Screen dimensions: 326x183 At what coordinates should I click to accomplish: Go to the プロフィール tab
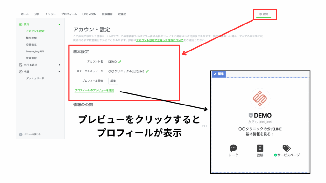pos(69,14)
